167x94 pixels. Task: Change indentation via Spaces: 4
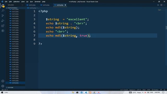click(132, 90)
